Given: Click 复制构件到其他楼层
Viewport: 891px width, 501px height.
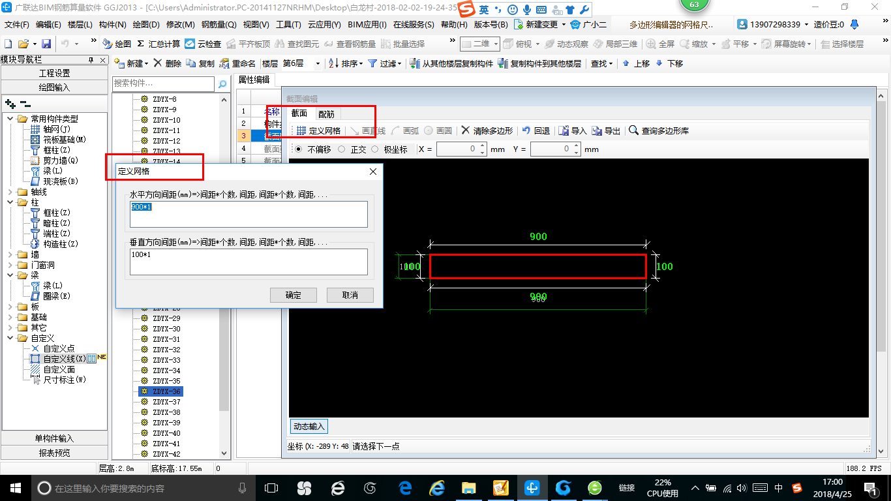Looking at the screenshot, I should (x=539, y=63).
